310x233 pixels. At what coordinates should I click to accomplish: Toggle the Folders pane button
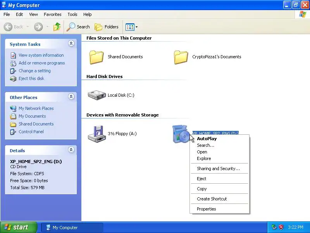click(107, 27)
